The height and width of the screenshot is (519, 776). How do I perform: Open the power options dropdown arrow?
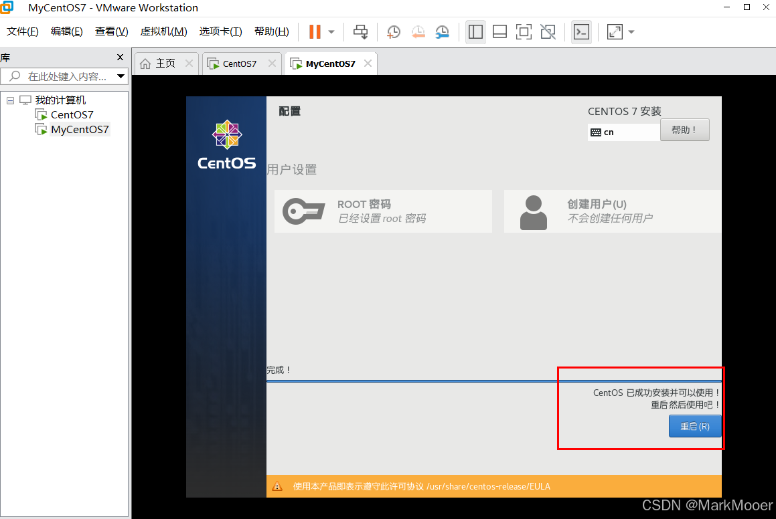coord(331,32)
